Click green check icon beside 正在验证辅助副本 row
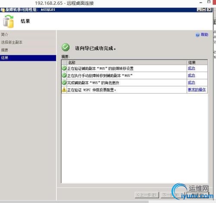This screenshot has height=203, width=216. (64, 68)
